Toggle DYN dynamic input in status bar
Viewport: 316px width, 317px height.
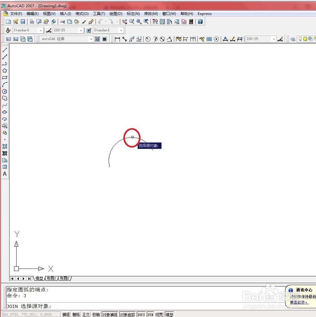(x=151, y=314)
